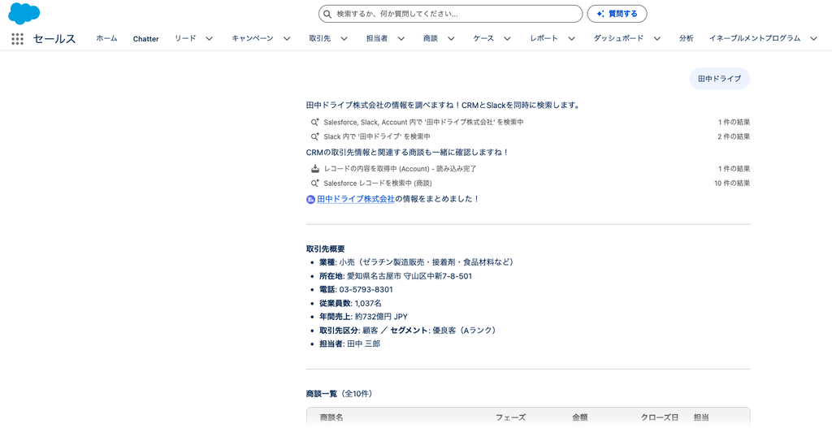Open the ケース tab
The image size is (832, 428).
pos(483,38)
